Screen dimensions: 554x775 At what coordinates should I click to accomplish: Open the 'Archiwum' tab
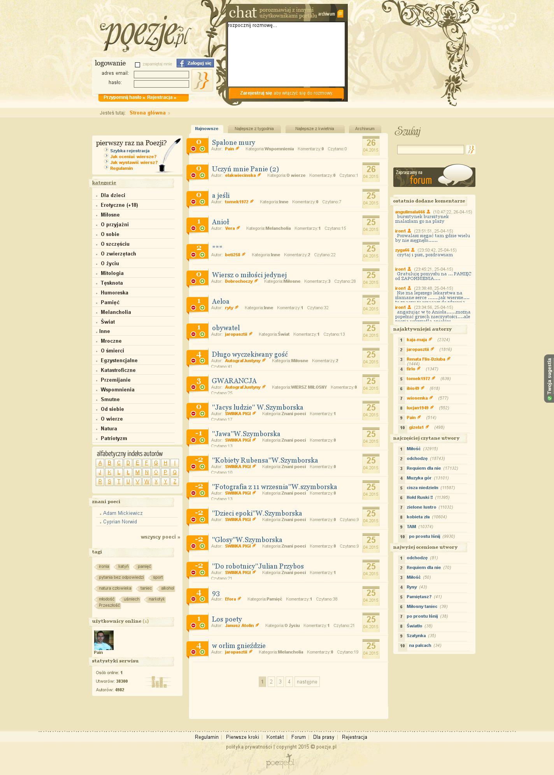365,129
